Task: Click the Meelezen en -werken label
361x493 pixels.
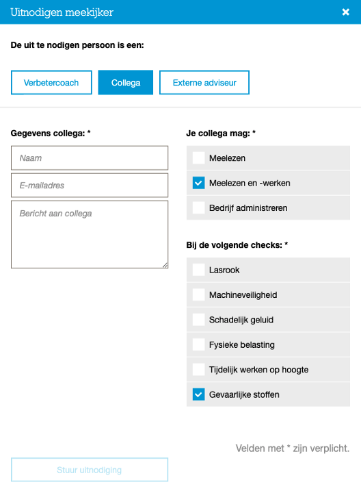Action: [x=250, y=183]
